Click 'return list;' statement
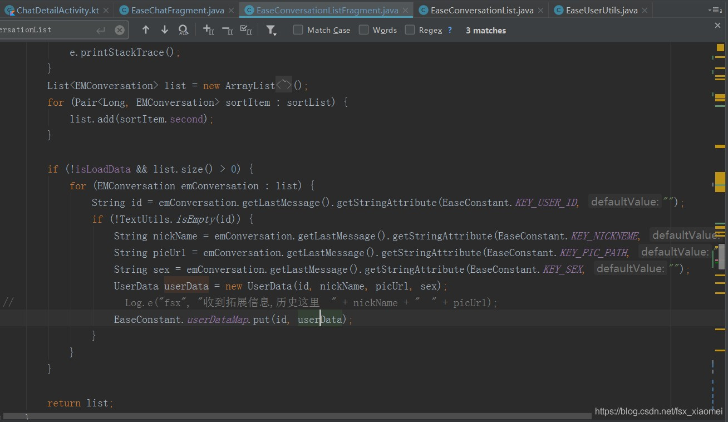This screenshot has height=422, width=728. pos(80,403)
